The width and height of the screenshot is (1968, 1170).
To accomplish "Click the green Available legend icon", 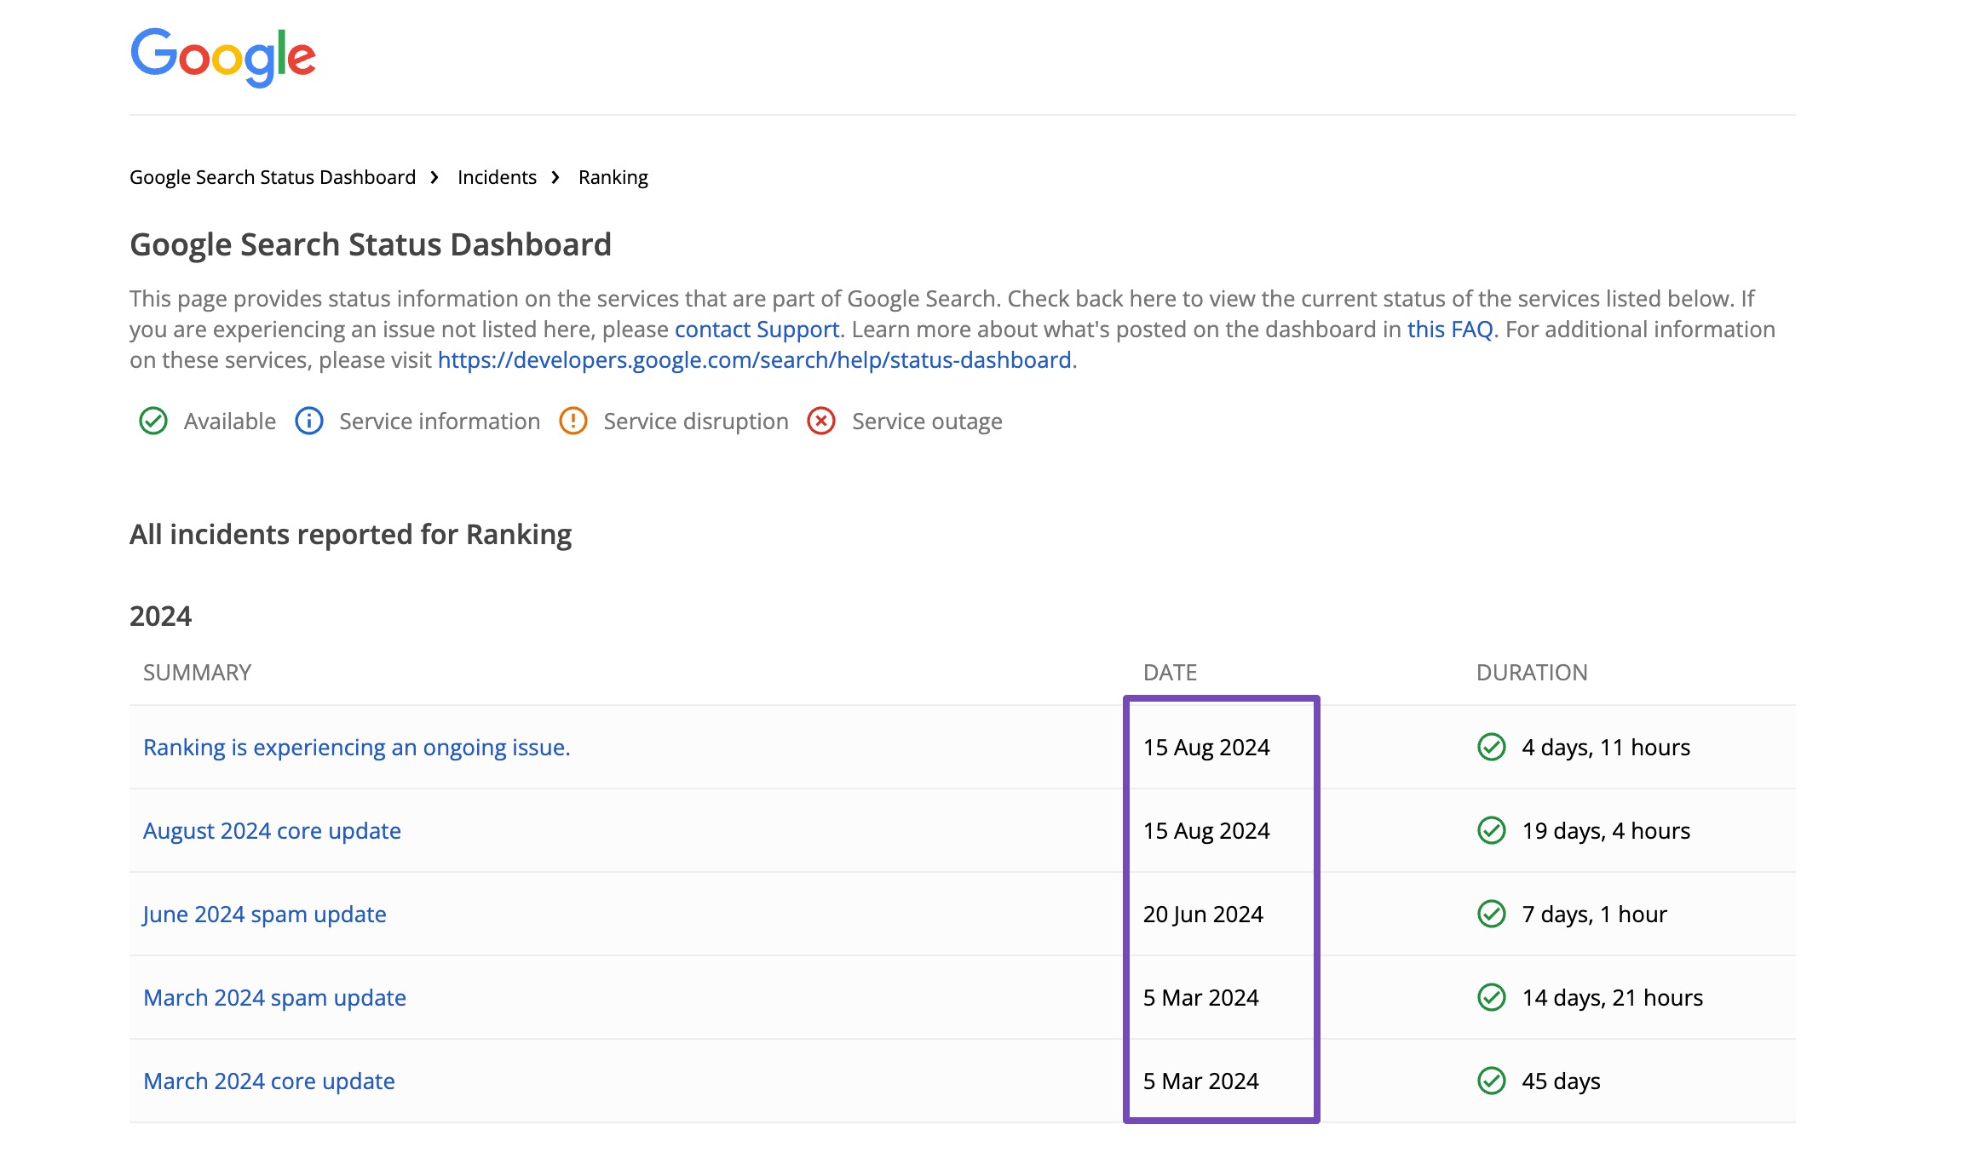I will [153, 421].
